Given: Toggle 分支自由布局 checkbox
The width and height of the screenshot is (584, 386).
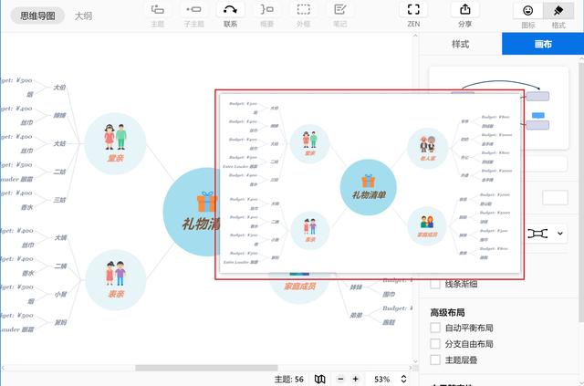Looking at the screenshot, I should (435, 344).
